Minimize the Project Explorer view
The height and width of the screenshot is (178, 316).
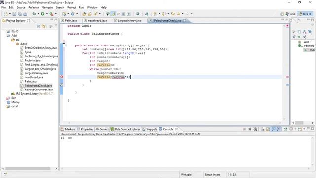coord(52,20)
